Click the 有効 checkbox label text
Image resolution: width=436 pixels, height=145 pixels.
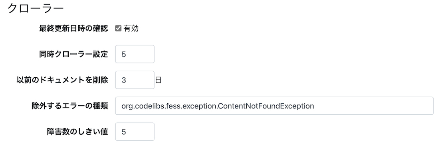(x=131, y=28)
